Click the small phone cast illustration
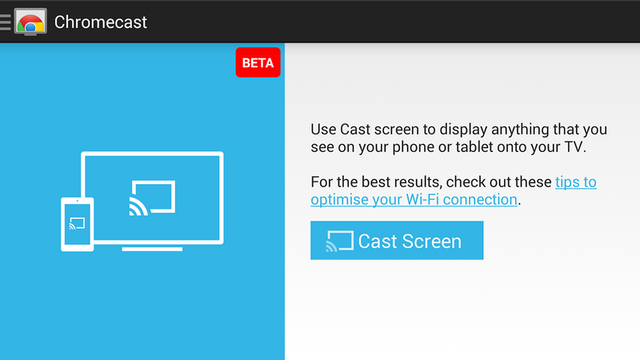Image resolution: width=640 pixels, height=360 pixels. pos(77,224)
